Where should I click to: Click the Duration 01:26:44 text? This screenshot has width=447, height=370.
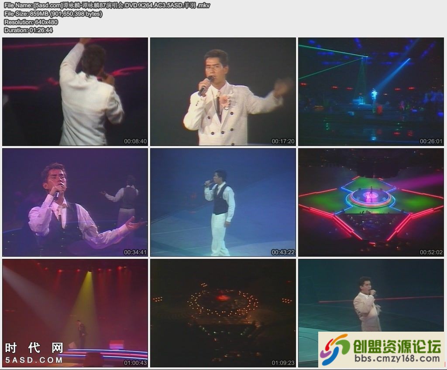coord(28,30)
